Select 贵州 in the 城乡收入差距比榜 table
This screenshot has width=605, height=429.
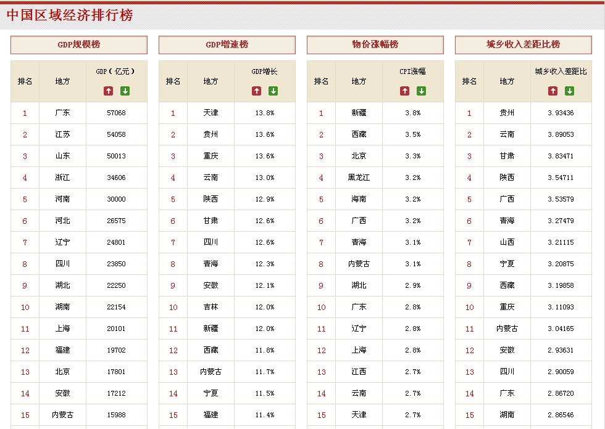click(x=507, y=113)
